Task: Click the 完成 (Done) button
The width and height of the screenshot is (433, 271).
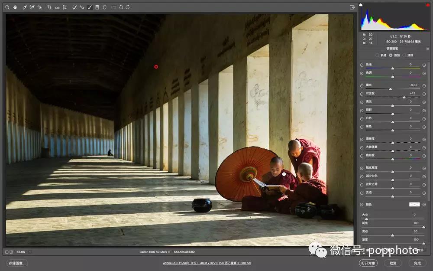Action: coord(417,263)
